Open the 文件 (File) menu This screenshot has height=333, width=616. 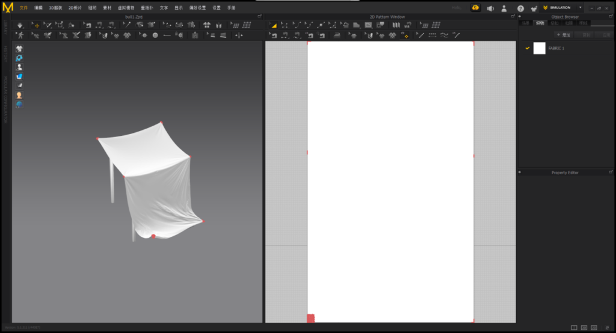coord(24,8)
